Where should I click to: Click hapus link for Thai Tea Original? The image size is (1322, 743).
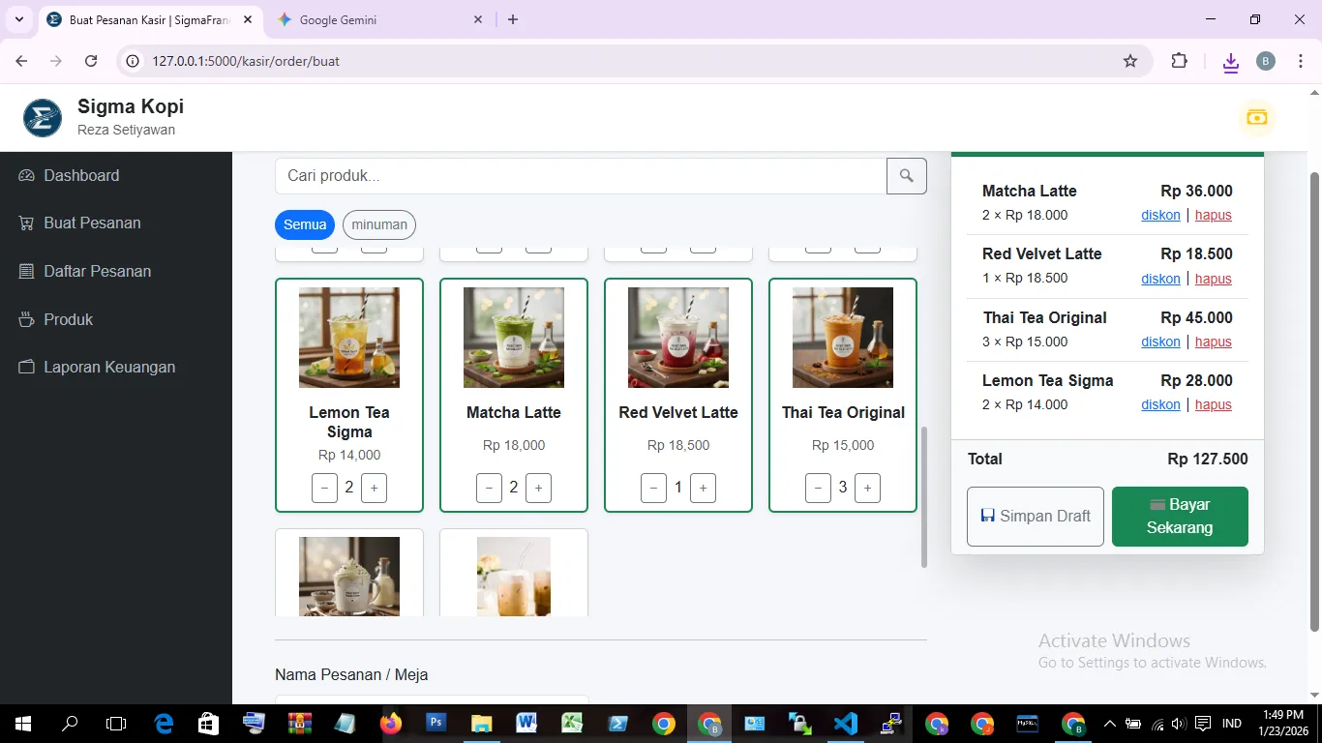tap(1214, 342)
